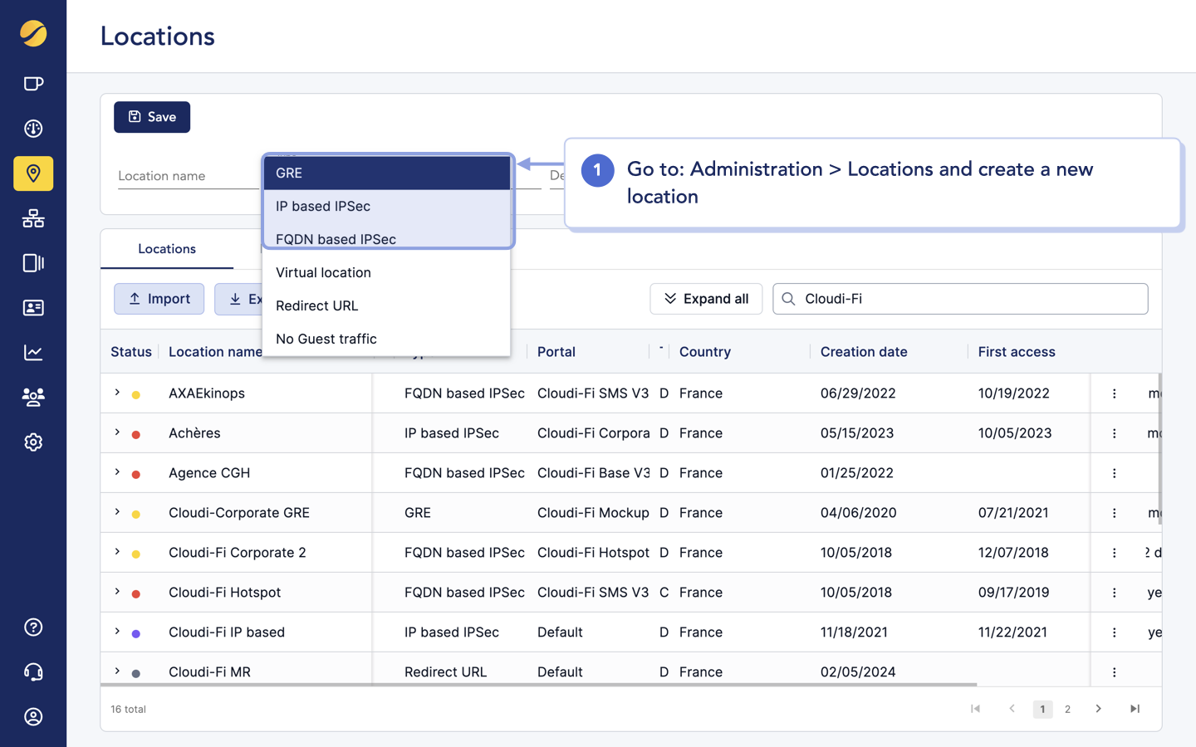
Task: Switch to the Locations tab
Action: pyautogui.click(x=167, y=249)
